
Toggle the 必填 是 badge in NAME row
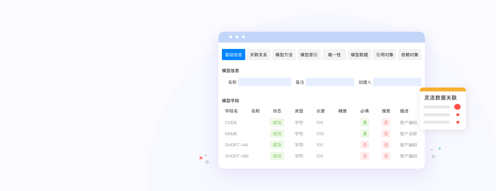pos(365,133)
